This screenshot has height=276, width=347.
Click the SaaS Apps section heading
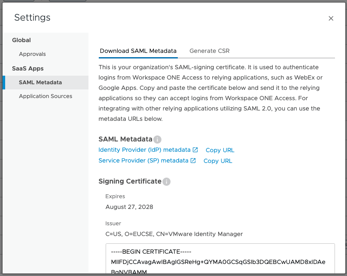[x=27, y=69]
